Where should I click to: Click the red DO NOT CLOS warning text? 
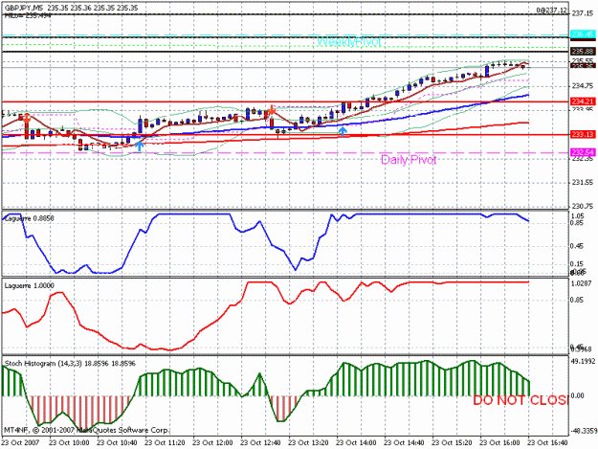pyautogui.click(x=520, y=400)
